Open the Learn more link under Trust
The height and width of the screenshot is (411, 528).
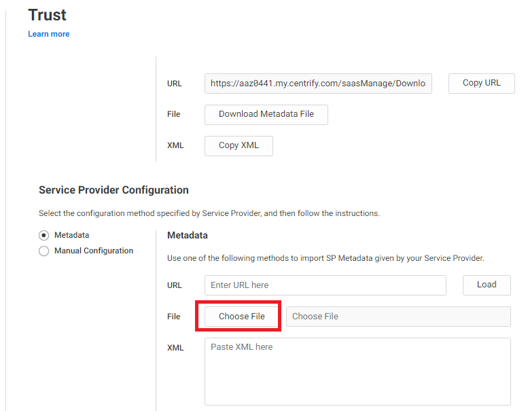48,34
